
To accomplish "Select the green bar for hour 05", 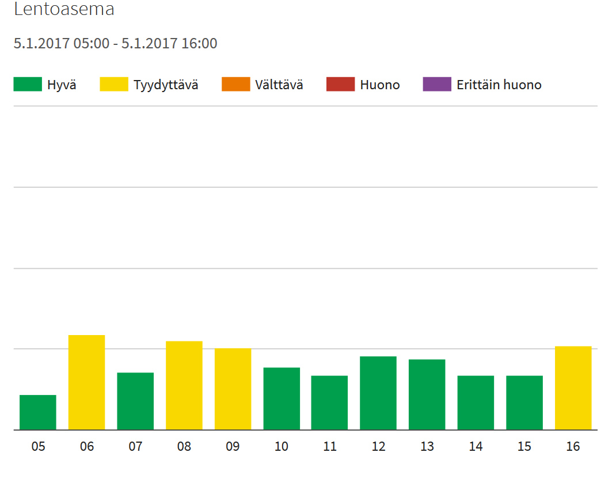I will tap(38, 412).
